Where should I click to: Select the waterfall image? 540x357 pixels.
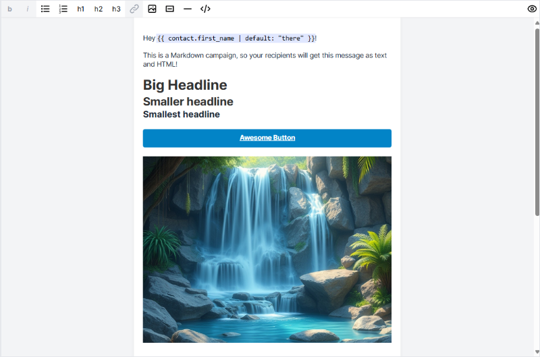[x=267, y=250]
